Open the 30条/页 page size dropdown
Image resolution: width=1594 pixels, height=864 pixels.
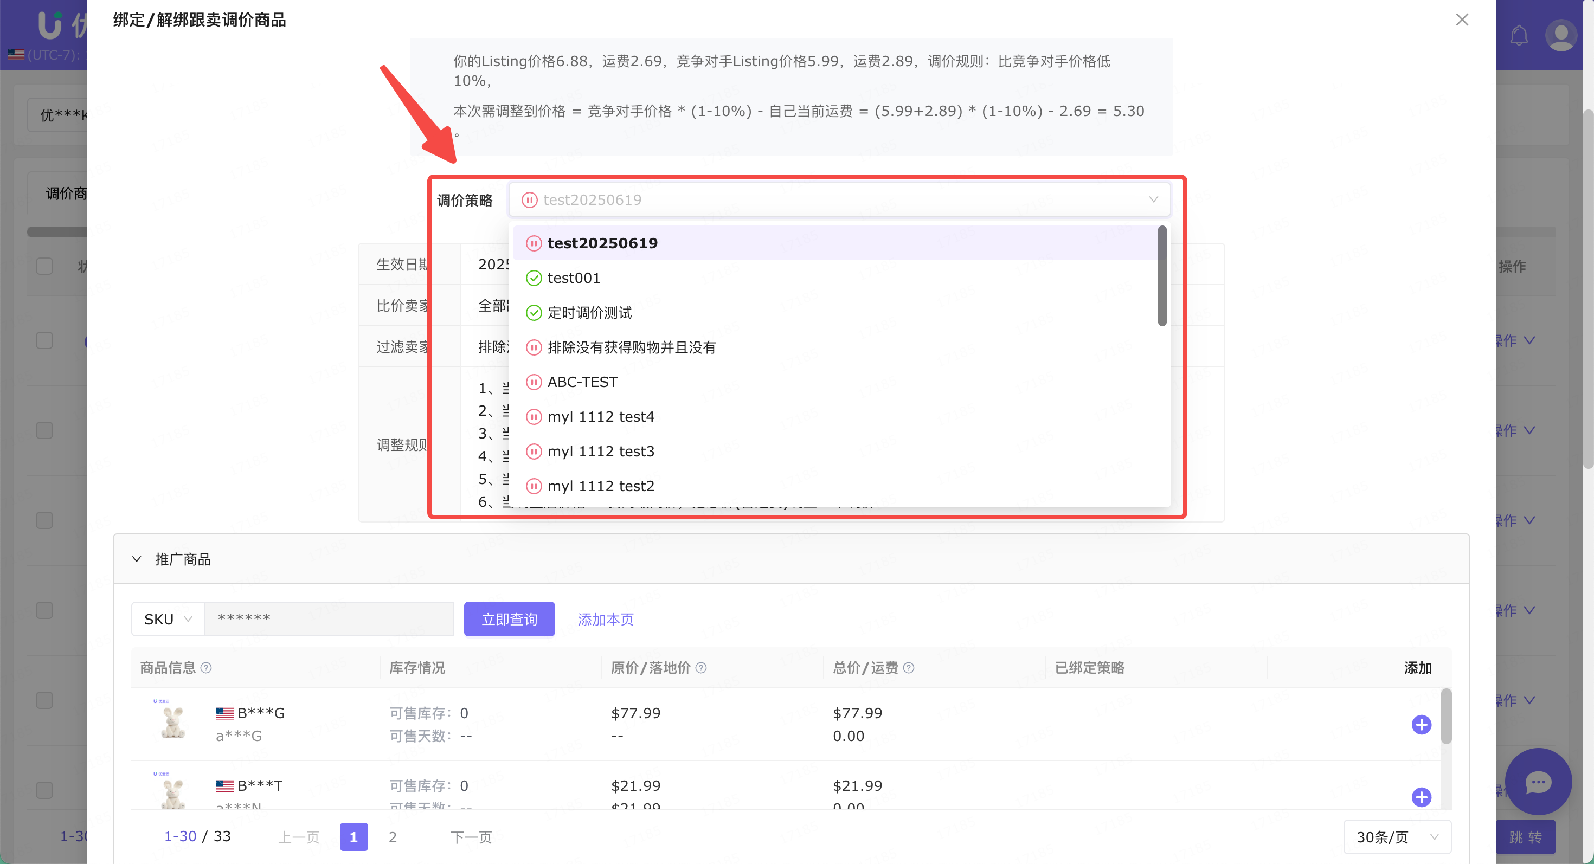(x=1397, y=837)
